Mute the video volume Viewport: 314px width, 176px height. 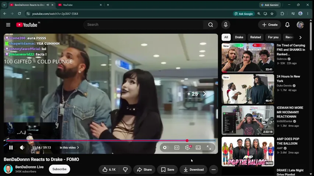pos(22,147)
